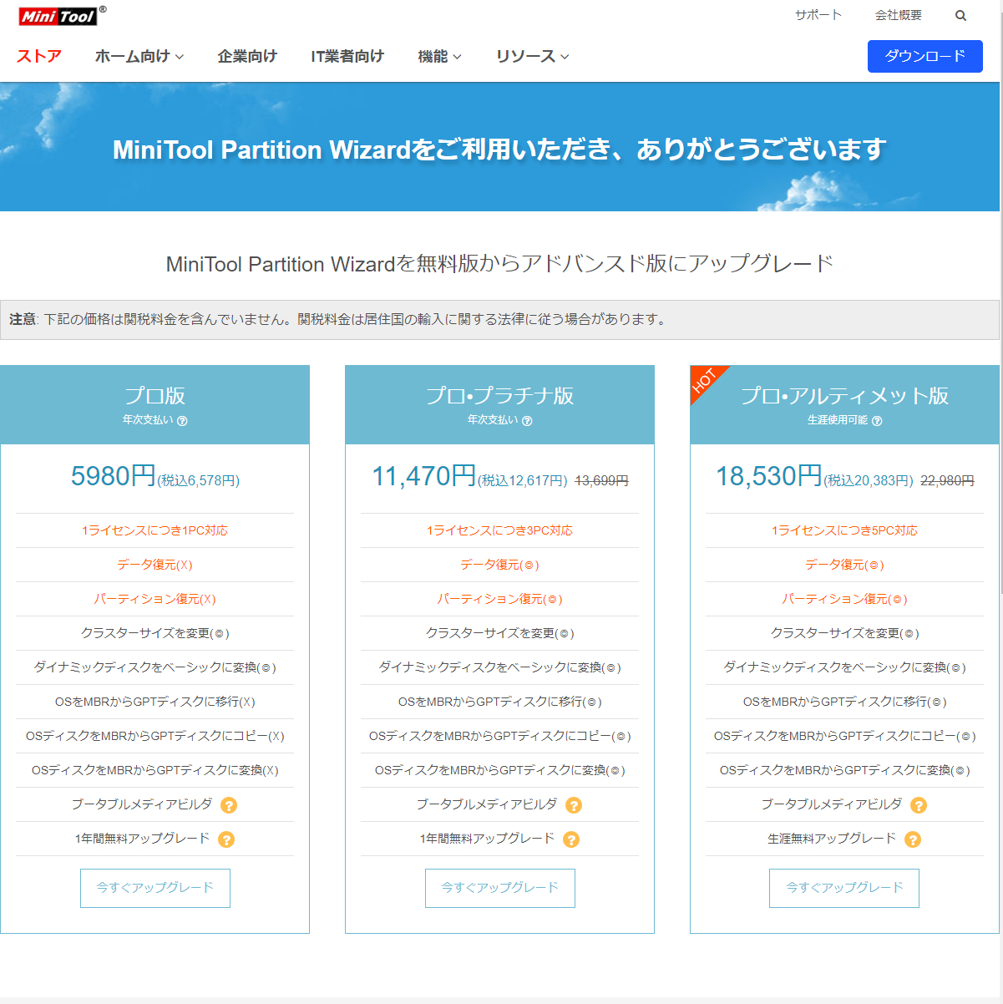Screen dimensions: 1003x1004
Task: Open the search magnifier icon
Action: pos(960,16)
